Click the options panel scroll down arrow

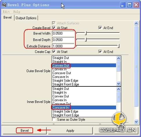coord(136,122)
